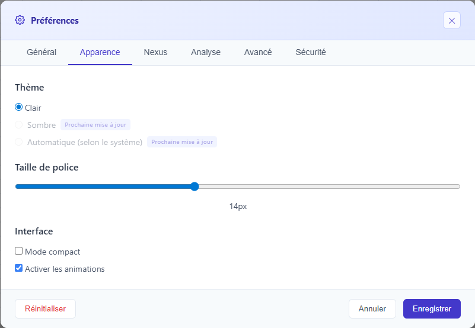Click the Taille de police slider handle
The width and height of the screenshot is (475, 328).
pyautogui.click(x=195, y=186)
